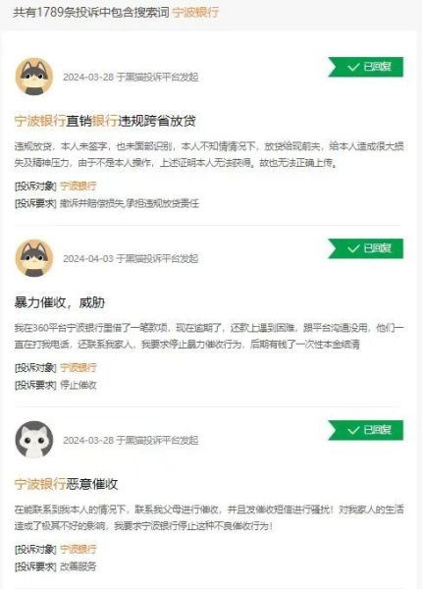Click third complaint's 2024-03-28 timestamp line
The height and width of the screenshot is (589, 422).
pos(131,440)
